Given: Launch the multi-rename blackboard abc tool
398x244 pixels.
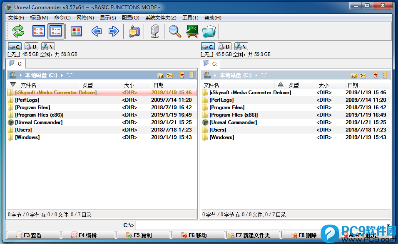Looking at the screenshot, I should [192, 32].
